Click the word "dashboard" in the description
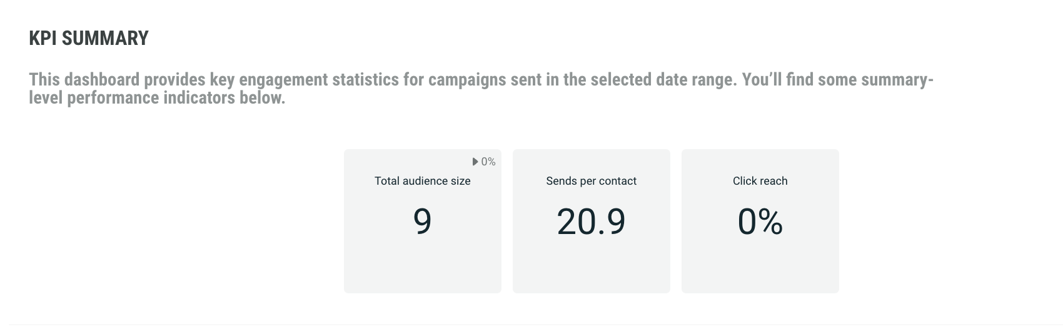This screenshot has width=1063, height=327. tap(102, 80)
